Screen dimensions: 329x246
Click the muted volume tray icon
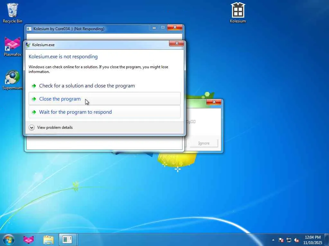[297, 240]
